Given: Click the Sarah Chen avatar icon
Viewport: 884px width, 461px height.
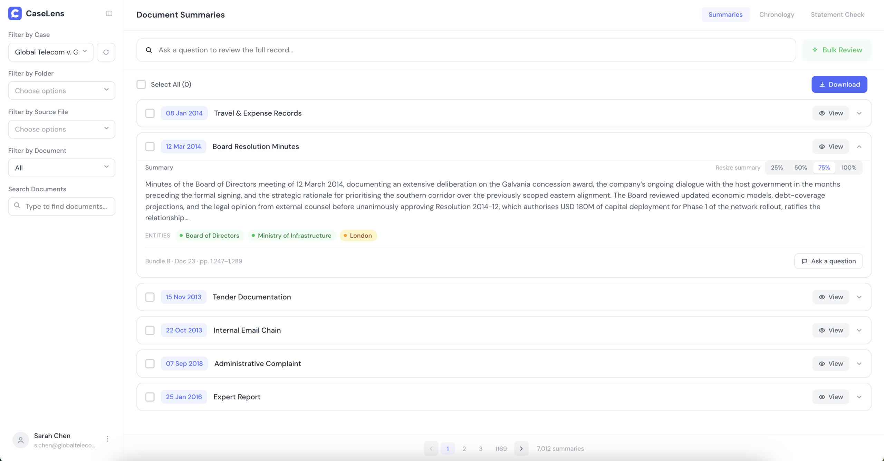Looking at the screenshot, I should (21, 440).
